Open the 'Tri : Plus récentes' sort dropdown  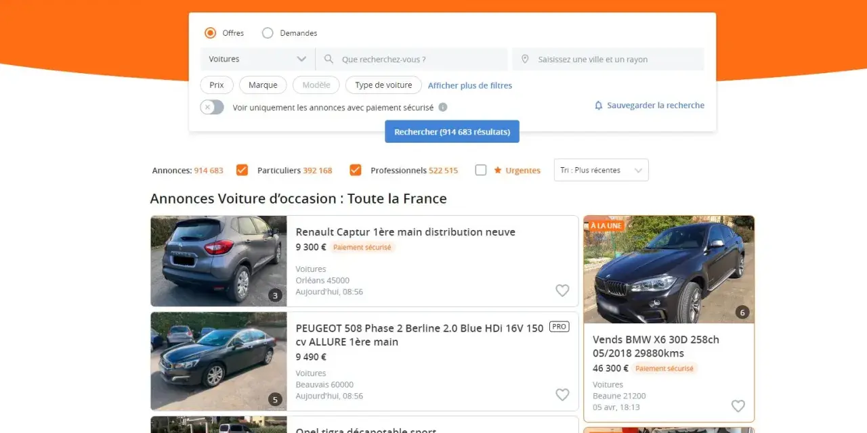[601, 170]
